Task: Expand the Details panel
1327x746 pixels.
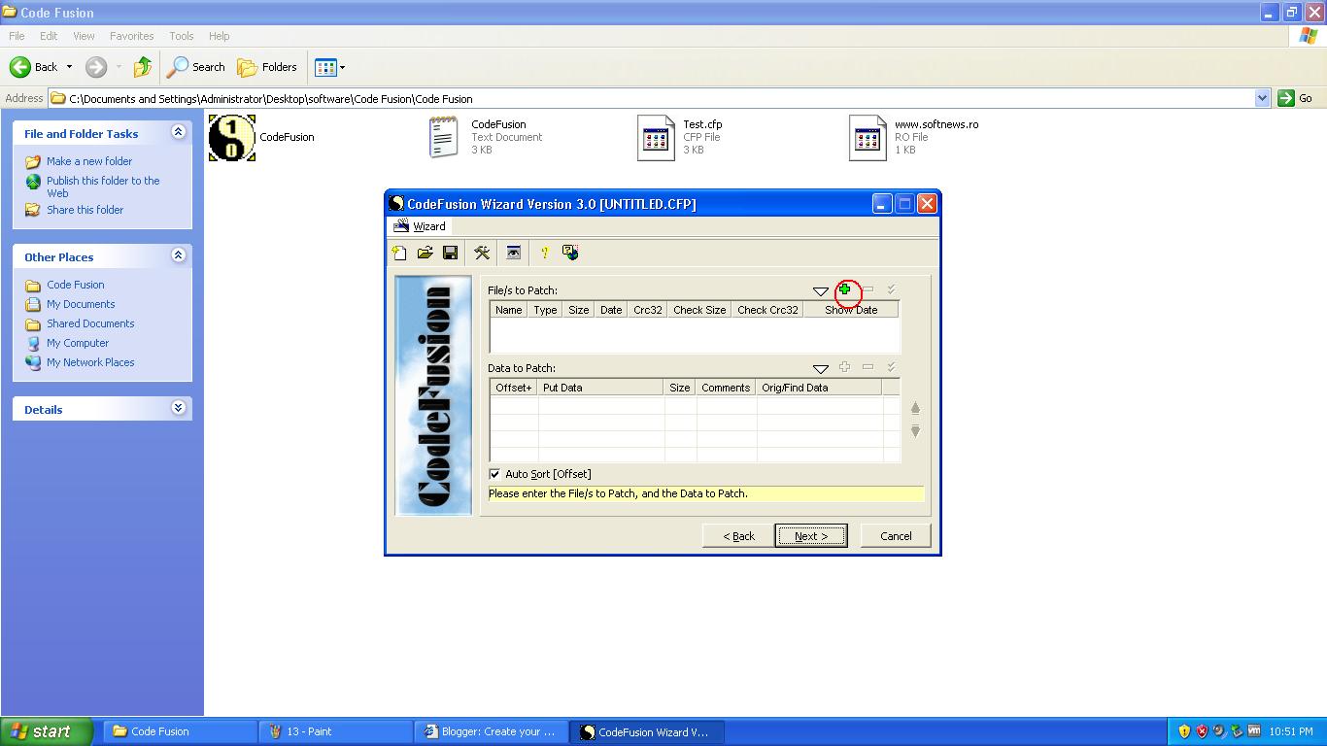Action: (x=178, y=408)
